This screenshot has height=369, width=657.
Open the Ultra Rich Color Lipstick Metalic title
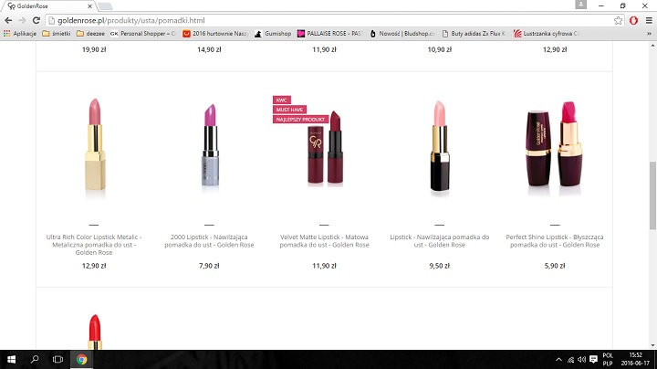click(94, 245)
